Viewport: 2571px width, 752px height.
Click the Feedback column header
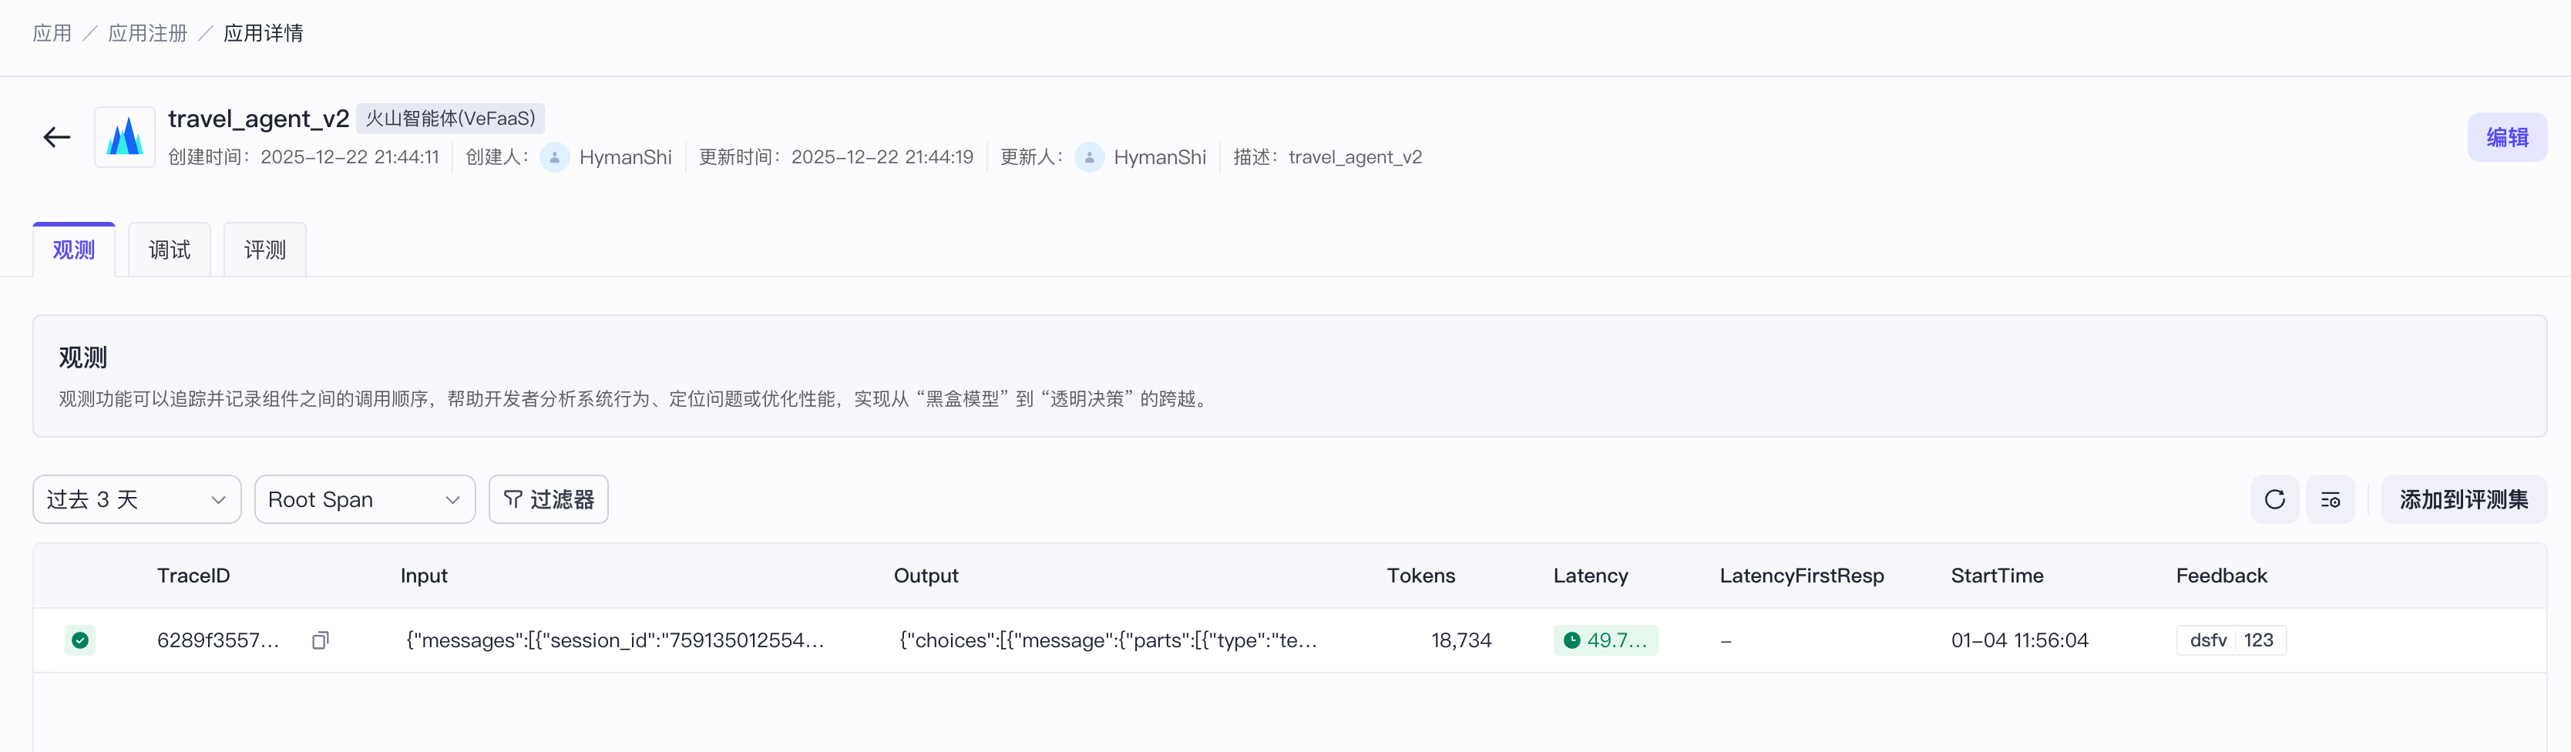point(2222,576)
